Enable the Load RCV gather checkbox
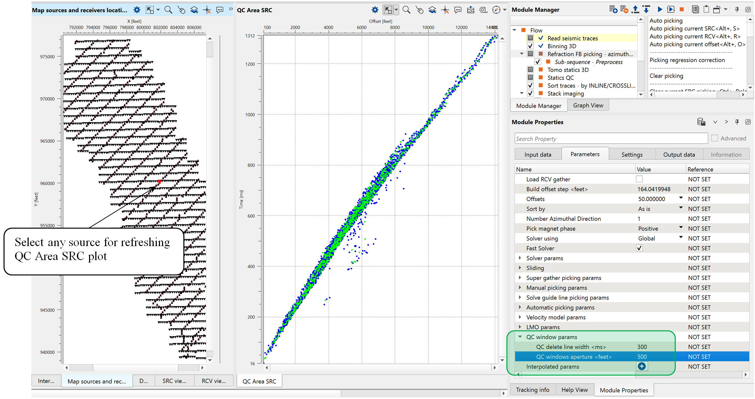This screenshot has width=755, height=399. pyautogui.click(x=639, y=179)
